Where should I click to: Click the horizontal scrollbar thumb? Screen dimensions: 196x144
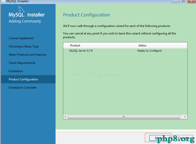point(124,117)
